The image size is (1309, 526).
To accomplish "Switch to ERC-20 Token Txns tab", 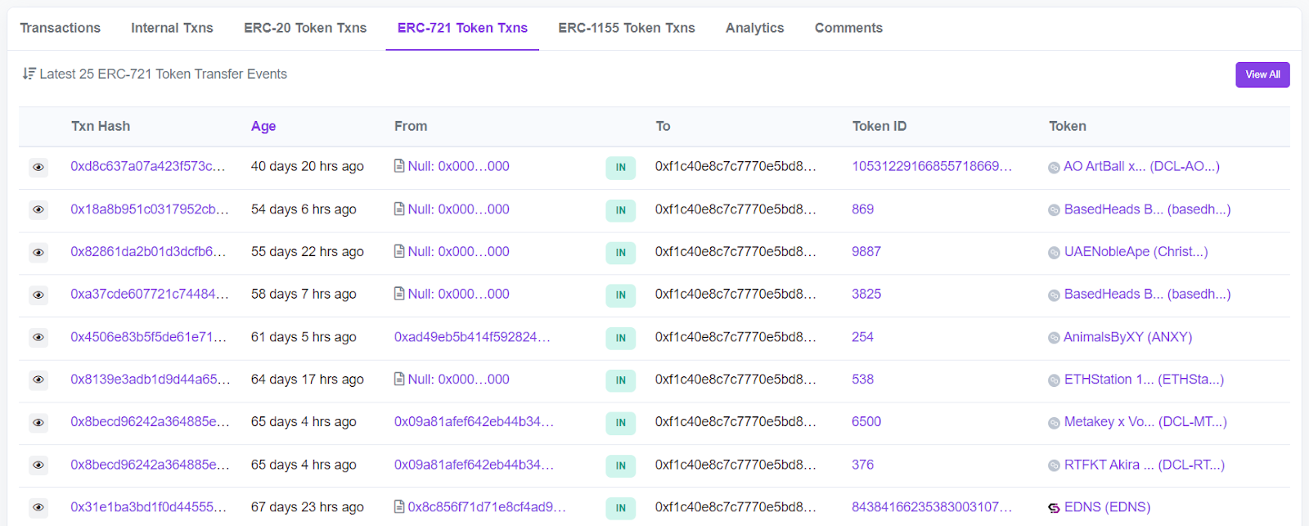I will click(305, 28).
